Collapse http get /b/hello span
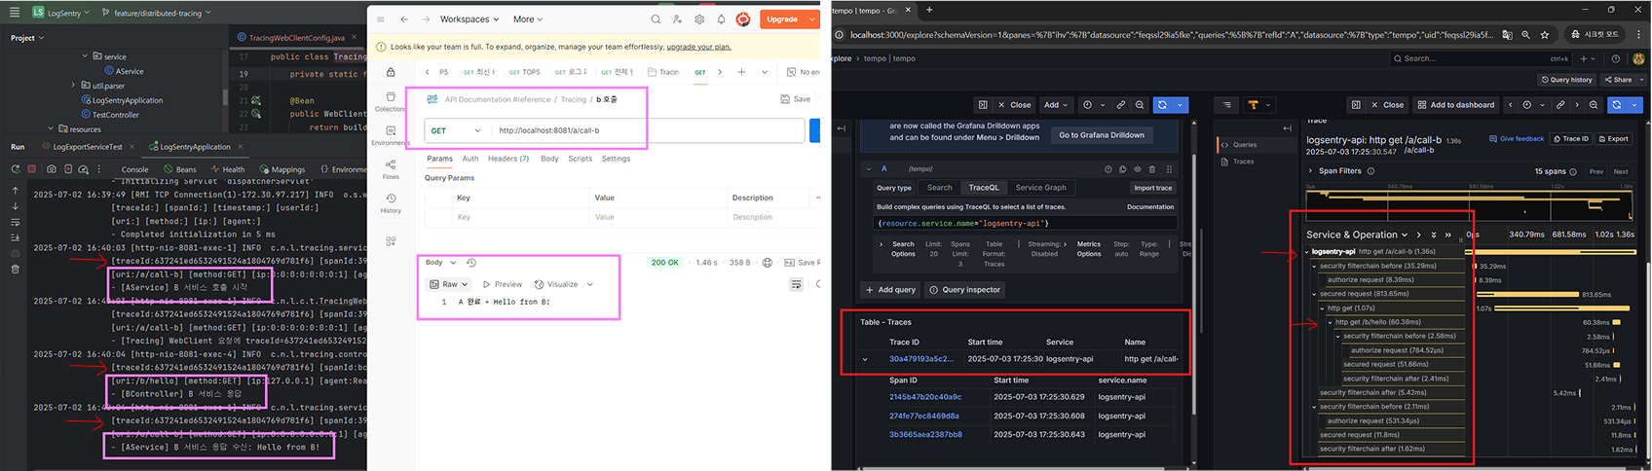This screenshot has height=471, width=1652. [x=1331, y=322]
